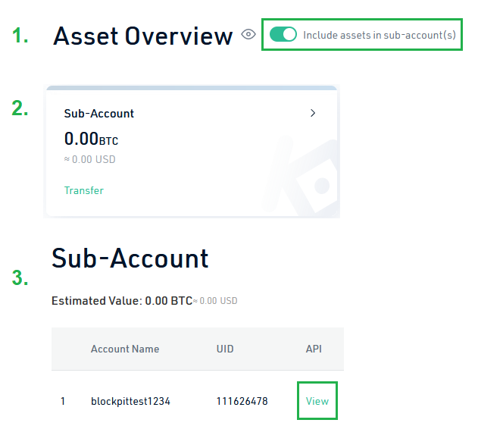Viewport: 478px width, 448px height.
Task: Expand the Sub-Account card chevron arrow
Action: click(x=314, y=113)
